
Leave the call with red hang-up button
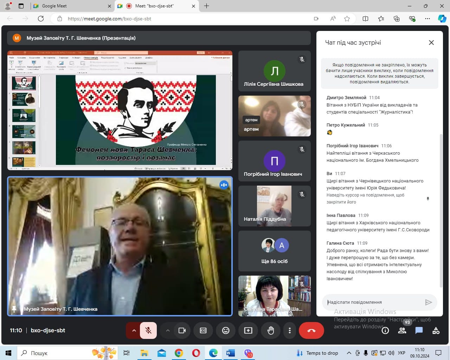(311, 330)
